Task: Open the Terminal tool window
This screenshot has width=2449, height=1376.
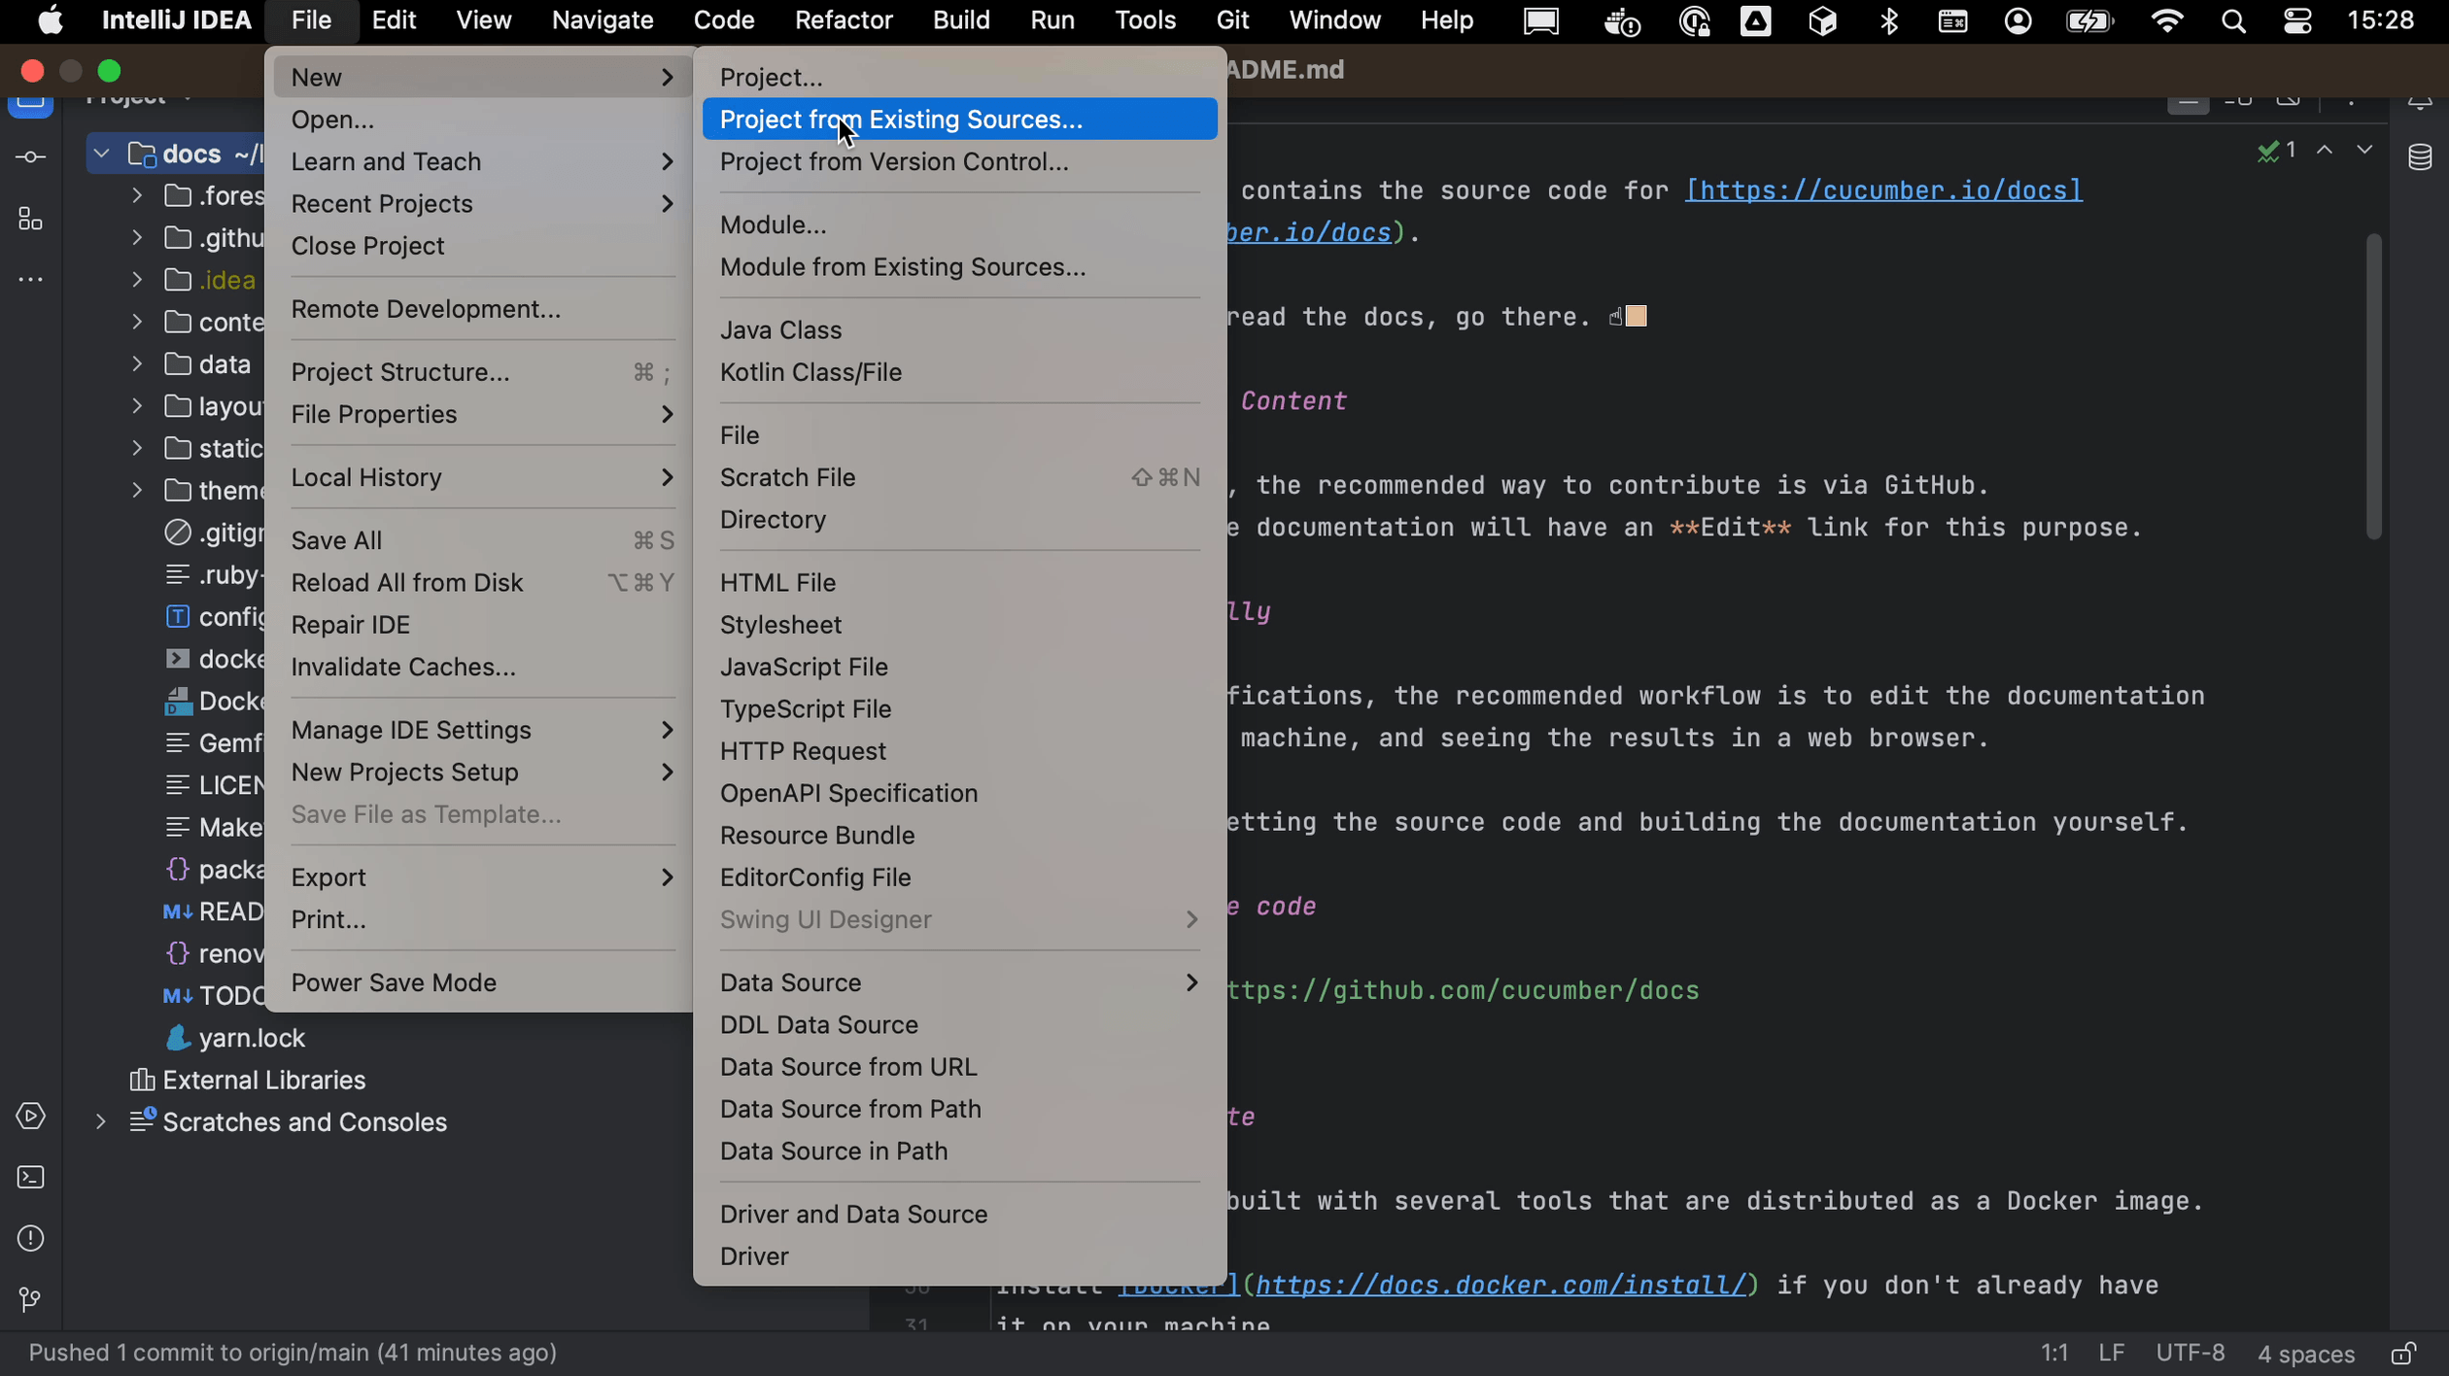Action: pos(30,1178)
